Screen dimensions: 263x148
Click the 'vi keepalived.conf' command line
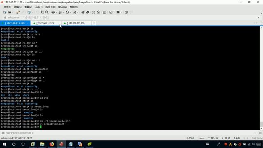point(33,124)
